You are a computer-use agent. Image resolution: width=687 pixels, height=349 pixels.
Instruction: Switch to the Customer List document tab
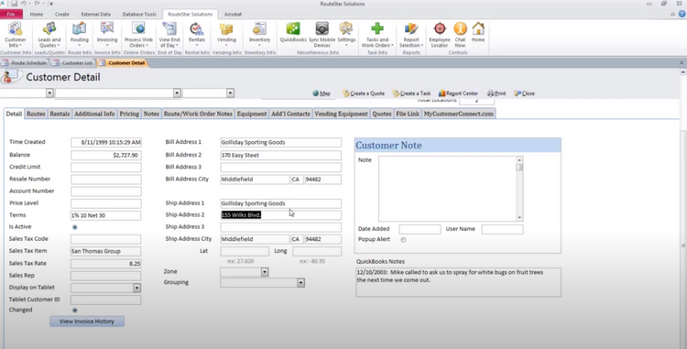tap(72, 63)
